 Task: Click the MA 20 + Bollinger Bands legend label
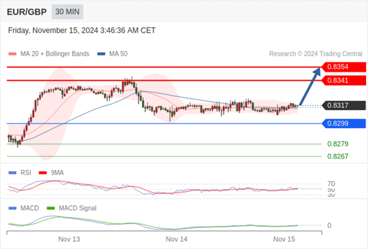tap(55, 54)
